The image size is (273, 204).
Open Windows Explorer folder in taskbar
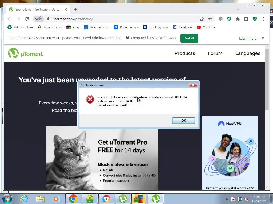coord(40,199)
